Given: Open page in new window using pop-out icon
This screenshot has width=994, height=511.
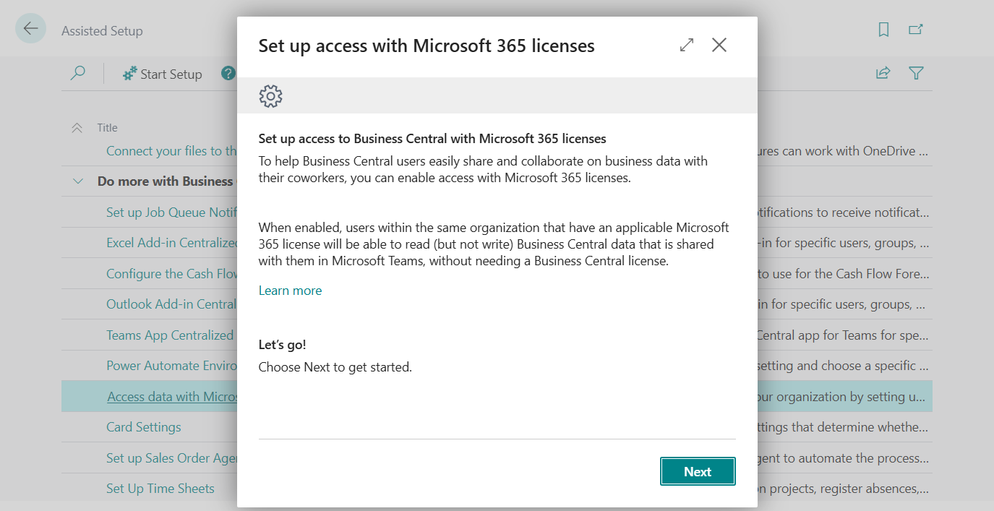Looking at the screenshot, I should pyautogui.click(x=915, y=29).
